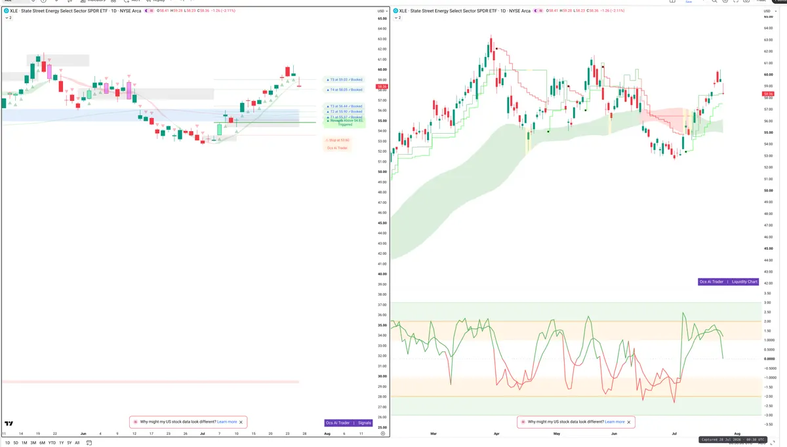This screenshot has width=787, height=447.
Task: Click the Replay toolbar button
Action: 156,1
